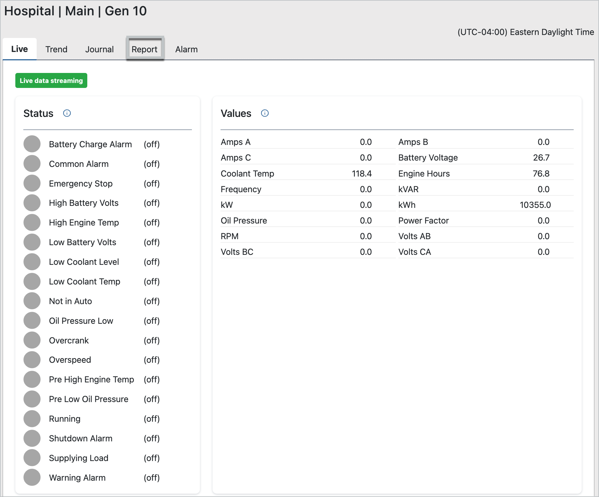Click the Values info icon

click(x=265, y=113)
